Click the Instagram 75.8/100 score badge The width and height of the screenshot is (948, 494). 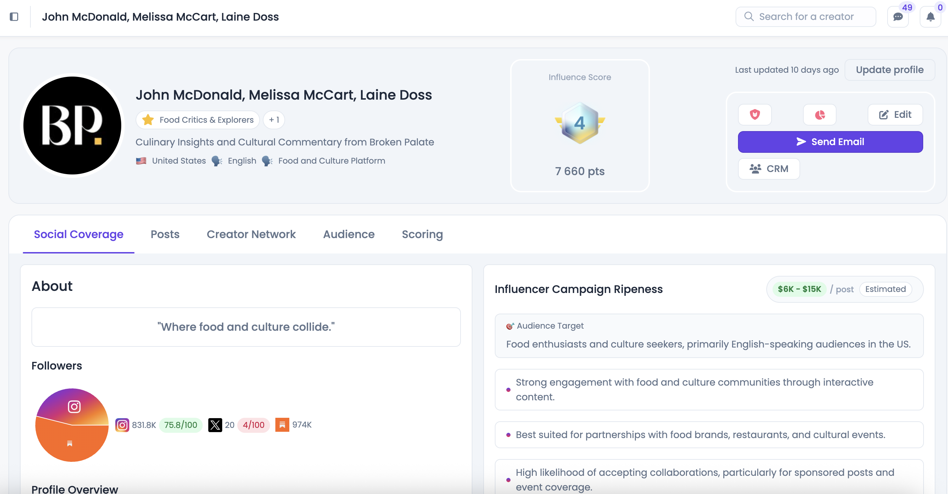click(181, 425)
